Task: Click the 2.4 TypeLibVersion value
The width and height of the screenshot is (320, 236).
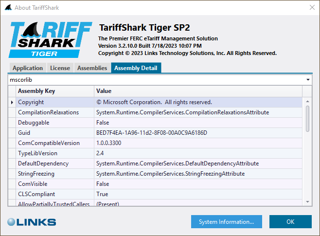Action: point(198,153)
